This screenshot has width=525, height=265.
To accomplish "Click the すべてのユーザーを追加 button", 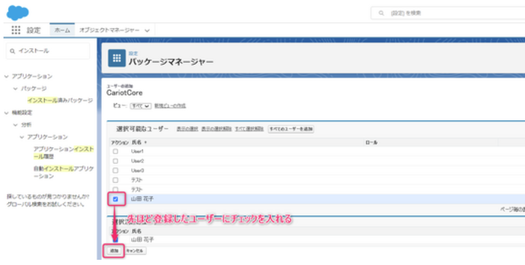I will (x=291, y=129).
